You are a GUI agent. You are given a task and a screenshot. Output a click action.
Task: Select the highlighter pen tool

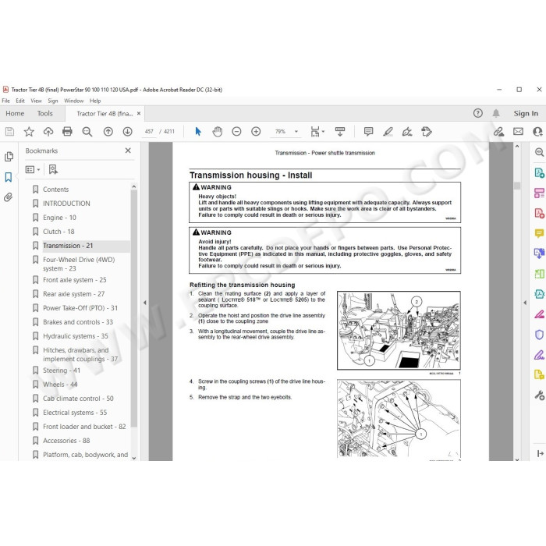pos(388,132)
